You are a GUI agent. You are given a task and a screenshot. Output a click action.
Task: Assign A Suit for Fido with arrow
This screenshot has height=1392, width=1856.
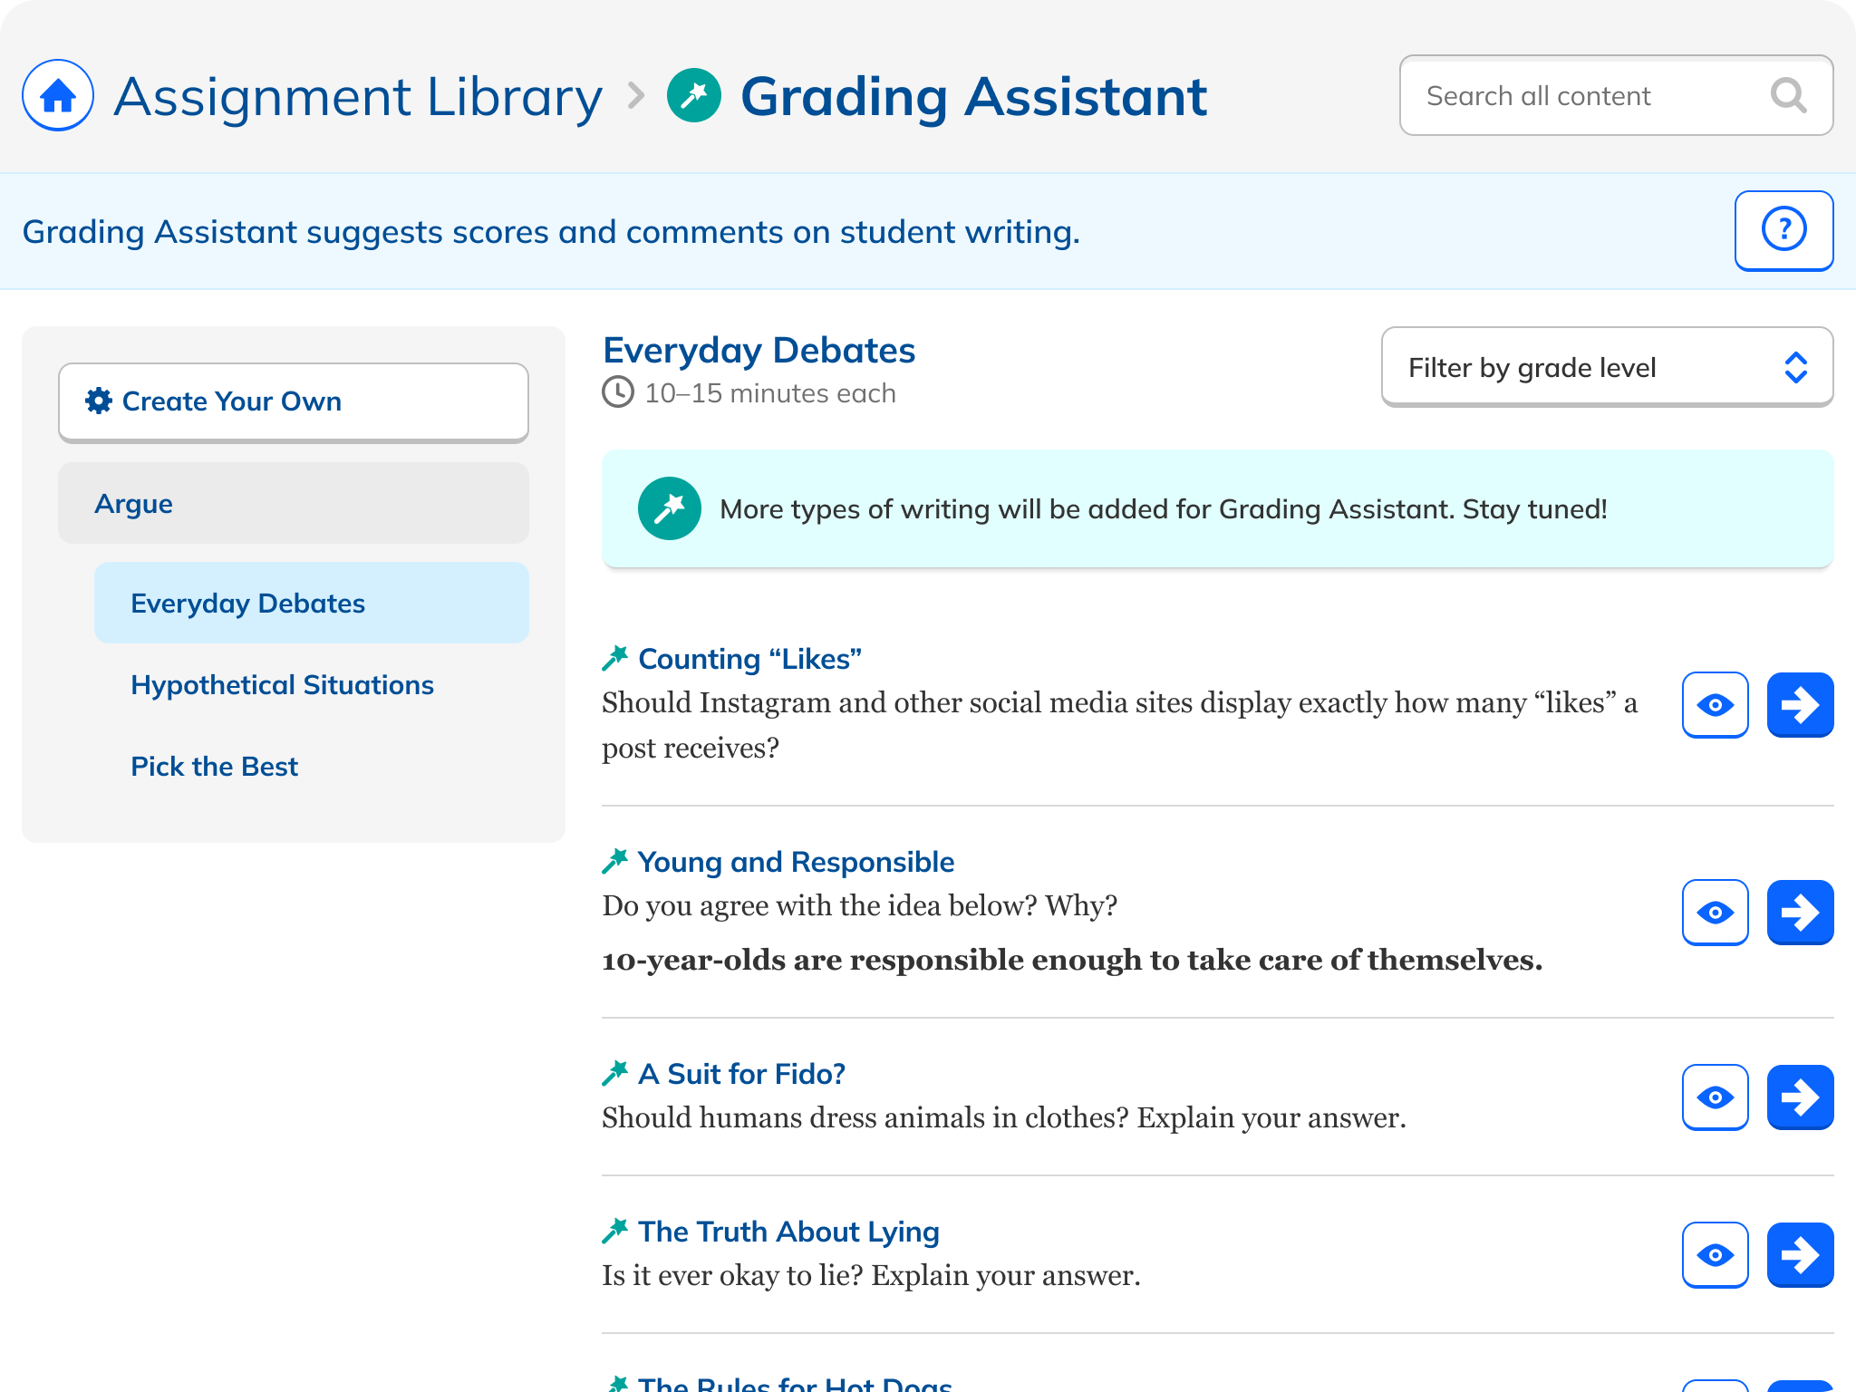1800,1097
